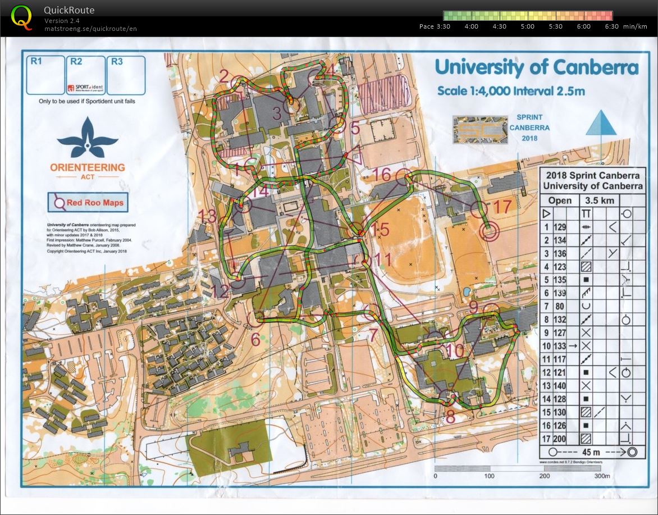Screen dimensions: 658x515
Task: Click the green end of the pace legend
Action: click(449, 16)
